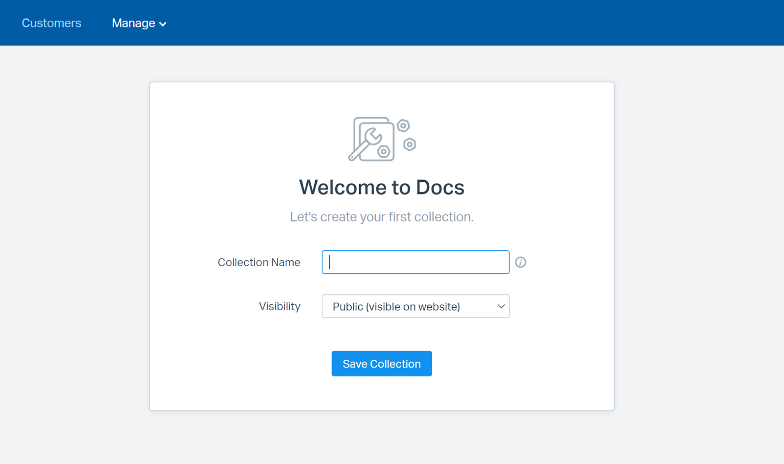The image size is (784, 464).
Task: Click the Collection Name label
Action: pyautogui.click(x=259, y=262)
